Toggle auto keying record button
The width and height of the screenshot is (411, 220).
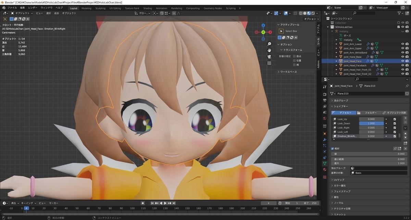(x=143, y=203)
